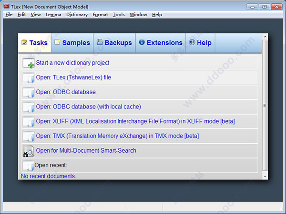Click the new dictionary project plus icon
Viewport: 286px width, 214px height.
point(29,63)
